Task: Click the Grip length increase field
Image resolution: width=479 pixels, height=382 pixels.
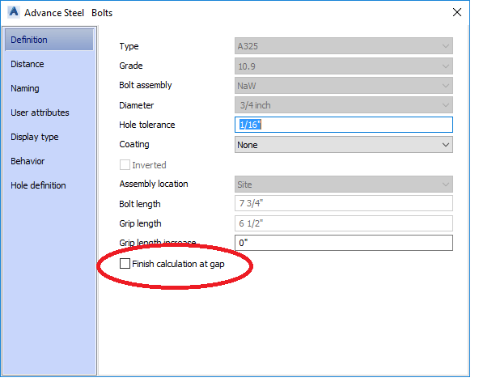Action: pyautogui.click(x=343, y=243)
